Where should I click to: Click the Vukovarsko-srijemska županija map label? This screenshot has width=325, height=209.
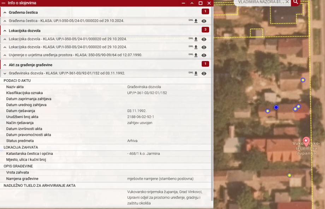pyautogui.click(x=306, y=148)
